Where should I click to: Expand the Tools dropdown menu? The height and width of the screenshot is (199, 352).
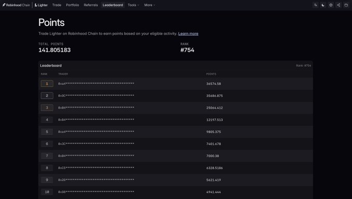tap(133, 5)
